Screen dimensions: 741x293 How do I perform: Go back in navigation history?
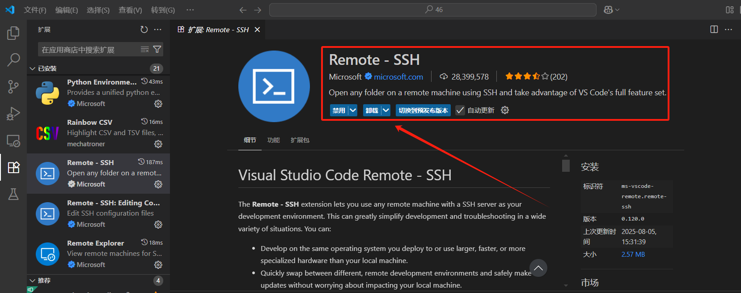tap(243, 10)
